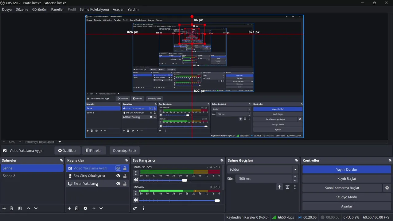Pop out the Sahne Geçişleri dock panel
The height and width of the screenshot is (221, 393).
[297, 161]
